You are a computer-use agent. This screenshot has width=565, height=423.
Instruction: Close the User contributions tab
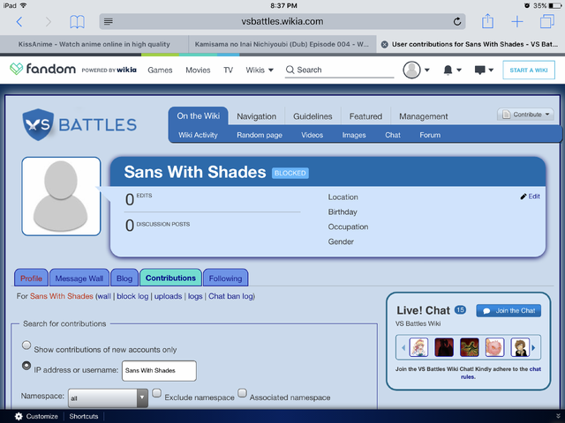[x=385, y=44]
